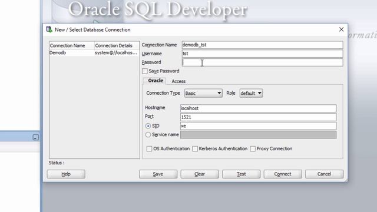This screenshot has height=212, width=377.
Task: Click the Save button
Action: click(x=158, y=174)
